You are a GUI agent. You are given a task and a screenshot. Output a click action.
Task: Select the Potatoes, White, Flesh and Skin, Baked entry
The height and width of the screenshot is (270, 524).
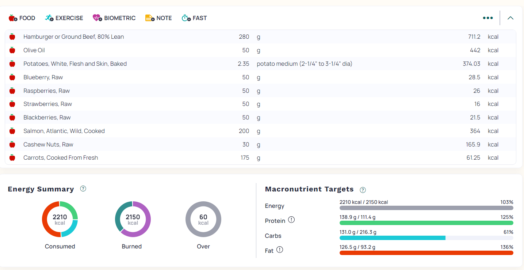(75, 64)
